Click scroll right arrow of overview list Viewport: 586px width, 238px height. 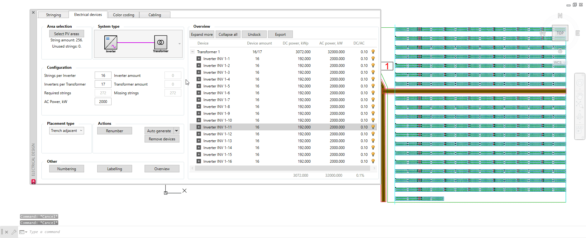point(374,168)
